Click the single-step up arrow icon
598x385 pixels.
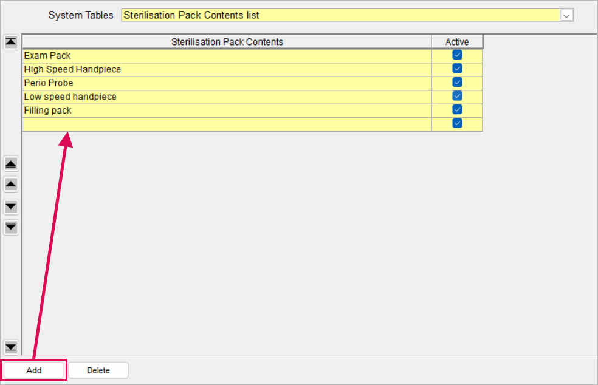click(11, 184)
